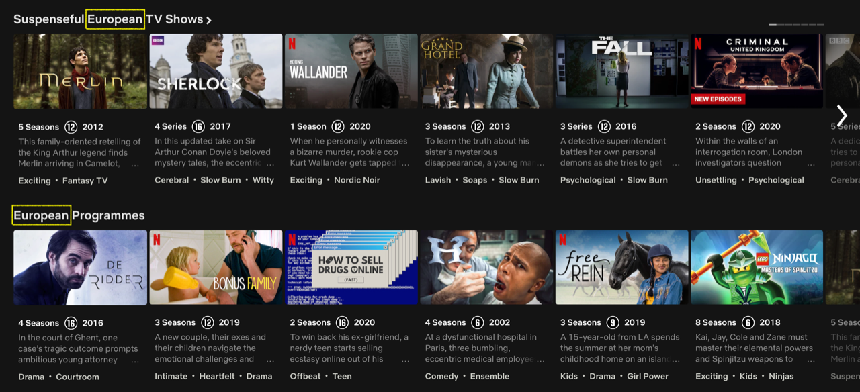Click the Soaps tag under Grand Hotel
The width and height of the screenshot is (860, 392).
pos(475,181)
